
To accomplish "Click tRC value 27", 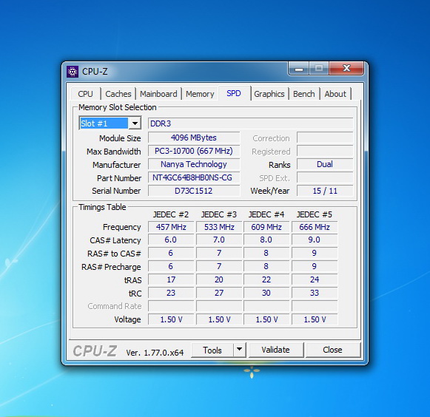I will [219, 293].
